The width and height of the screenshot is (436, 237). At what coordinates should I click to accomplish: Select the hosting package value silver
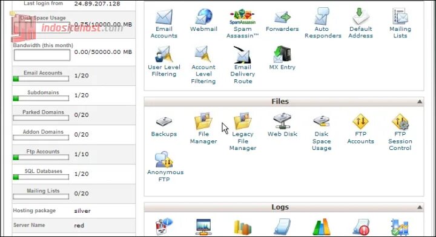(82, 211)
